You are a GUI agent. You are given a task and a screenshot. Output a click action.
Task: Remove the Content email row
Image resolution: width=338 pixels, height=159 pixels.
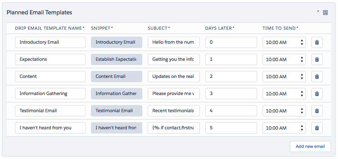317,77
